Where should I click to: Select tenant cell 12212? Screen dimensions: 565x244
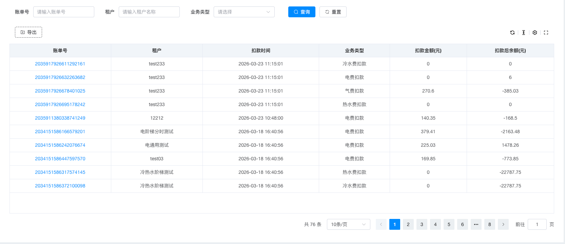[x=157, y=118]
